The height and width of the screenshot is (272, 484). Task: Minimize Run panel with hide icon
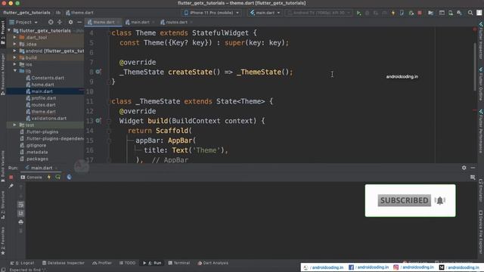point(473,168)
